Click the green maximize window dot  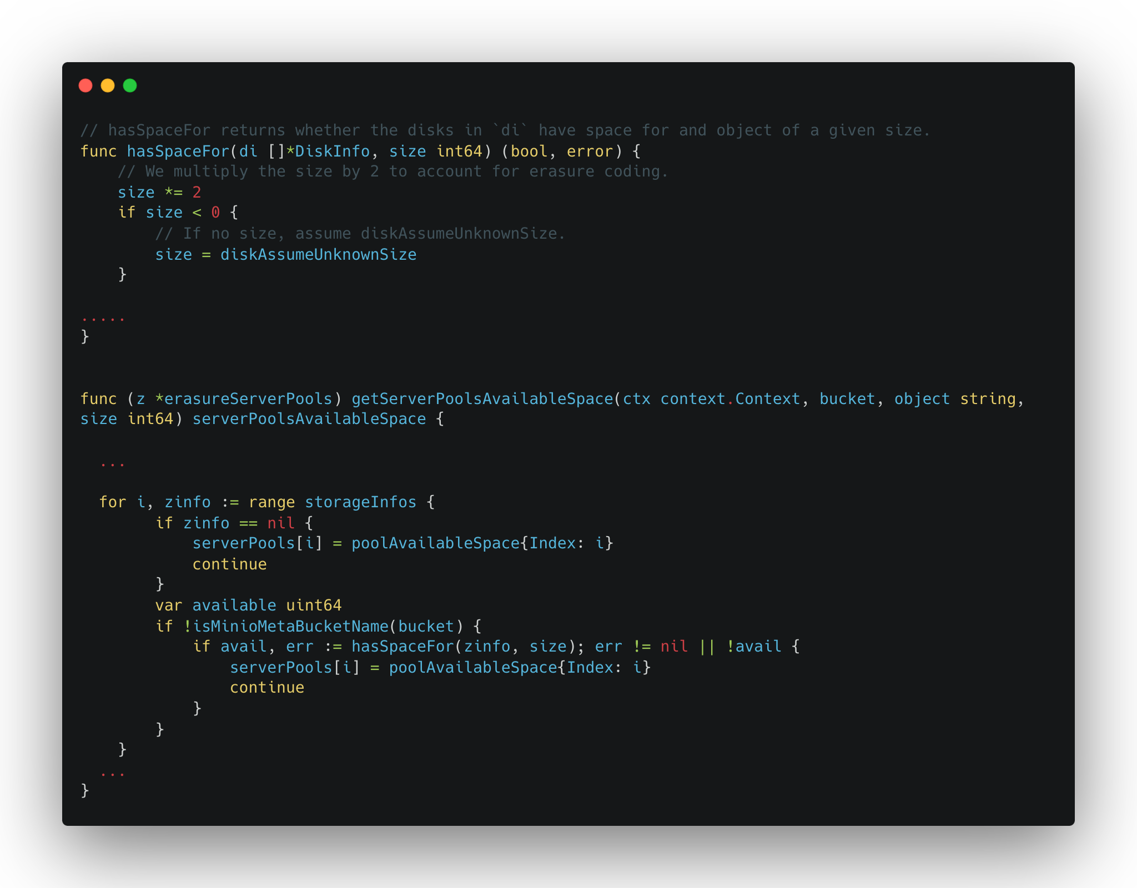(x=130, y=85)
